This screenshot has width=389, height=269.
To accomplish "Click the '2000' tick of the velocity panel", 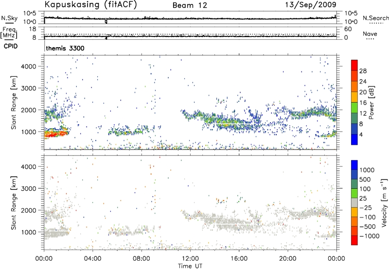I will [x=29, y=210].
